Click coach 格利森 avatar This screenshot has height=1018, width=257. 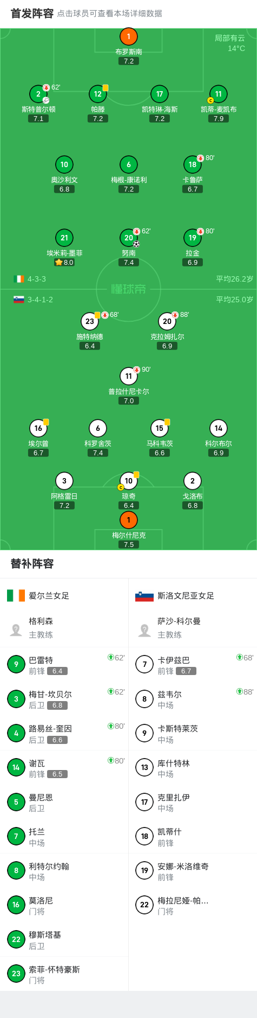[x=16, y=629]
